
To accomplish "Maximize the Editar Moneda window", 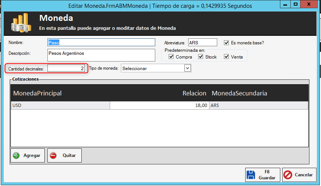I will click(295, 4).
